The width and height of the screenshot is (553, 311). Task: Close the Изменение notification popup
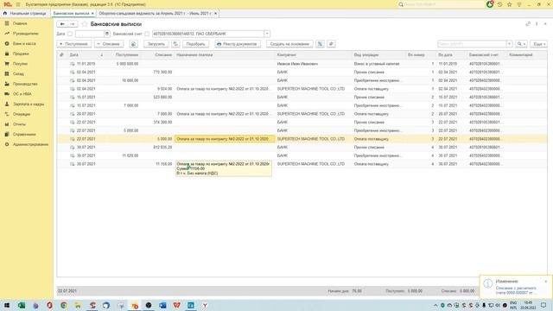[x=546, y=282]
